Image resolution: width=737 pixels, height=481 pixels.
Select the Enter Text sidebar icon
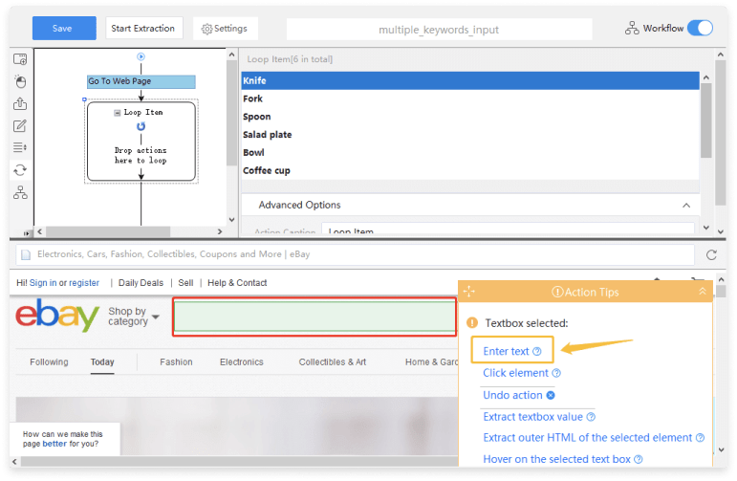20,125
